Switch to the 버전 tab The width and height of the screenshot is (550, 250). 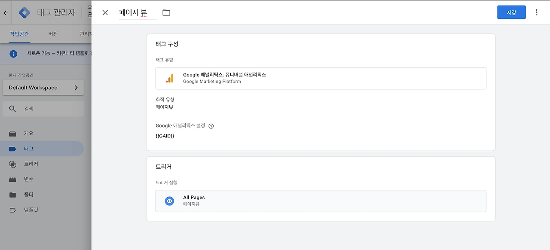pos(53,34)
